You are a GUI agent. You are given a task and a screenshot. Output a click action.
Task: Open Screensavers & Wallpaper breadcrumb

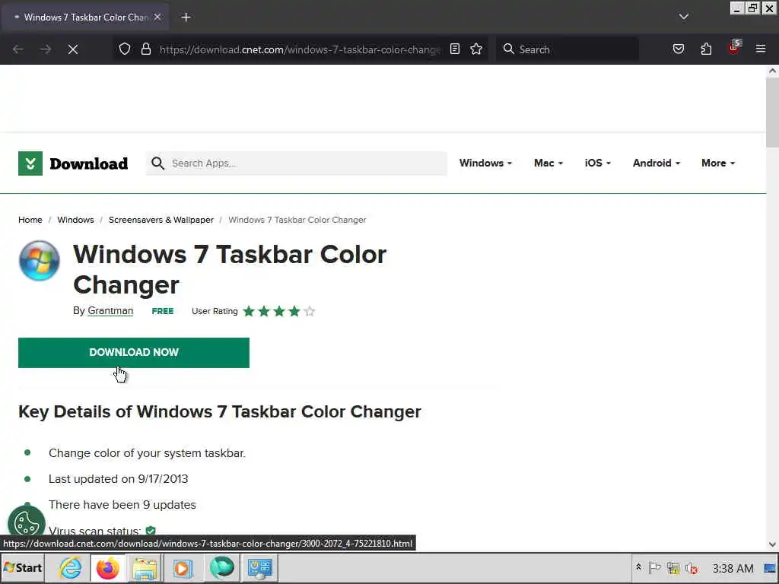[161, 220]
